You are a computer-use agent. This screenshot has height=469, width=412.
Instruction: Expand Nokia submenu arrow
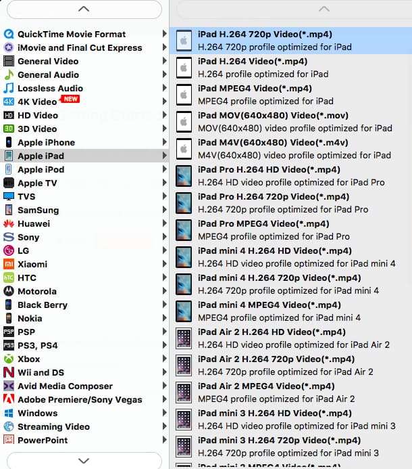pyautogui.click(x=164, y=318)
